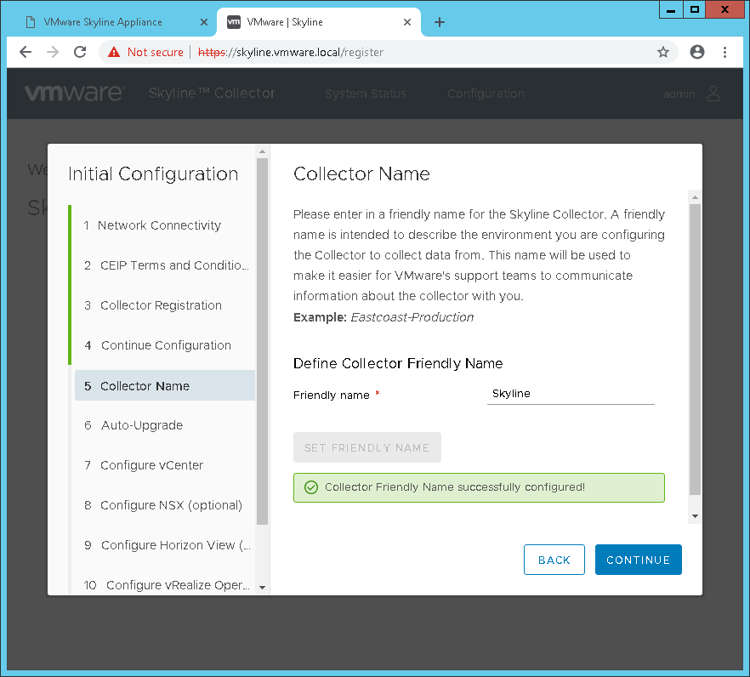Image resolution: width=750 pixels, height=677 pixels.
Task: Click the URL address bar
Action: pos(388,52)
